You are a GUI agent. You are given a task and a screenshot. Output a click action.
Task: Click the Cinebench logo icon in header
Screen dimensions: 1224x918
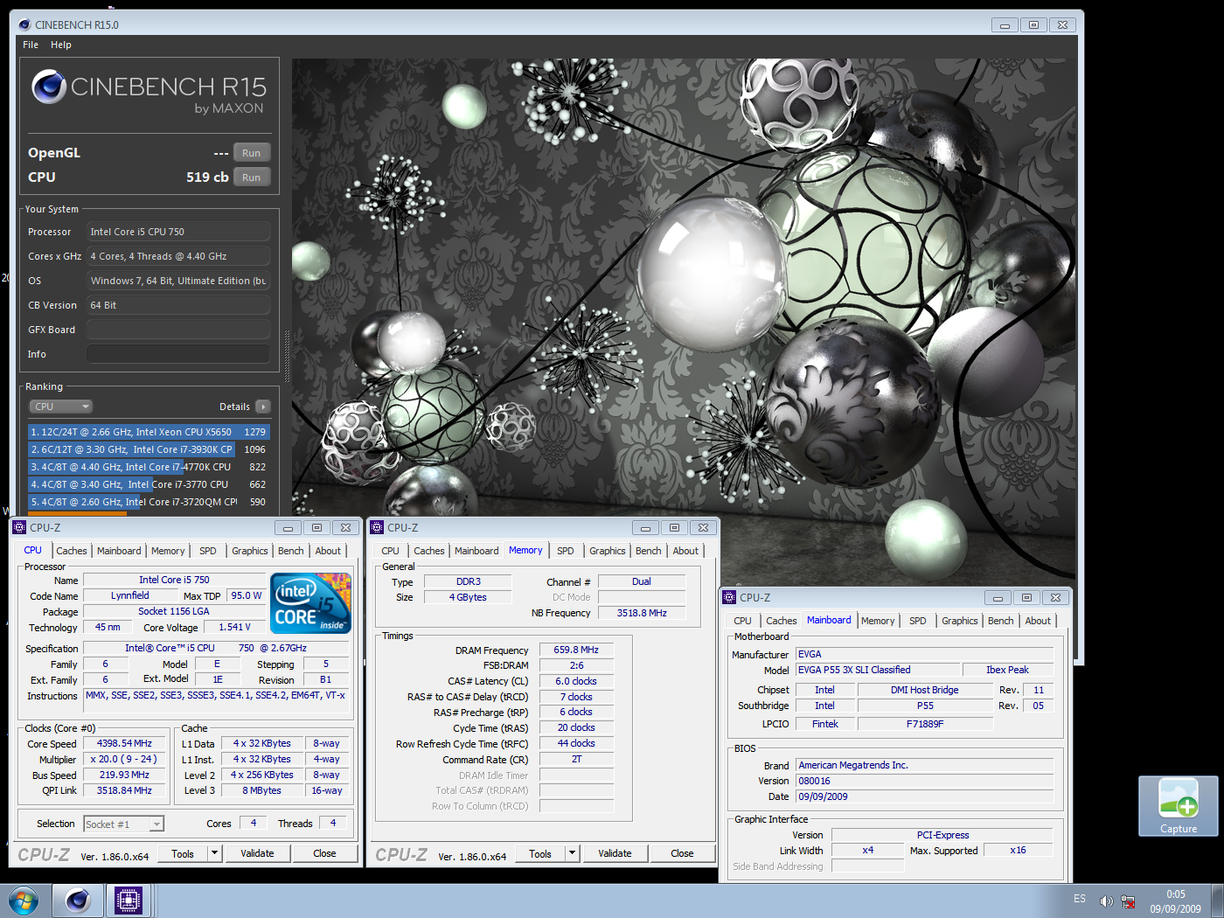point(49,87)
